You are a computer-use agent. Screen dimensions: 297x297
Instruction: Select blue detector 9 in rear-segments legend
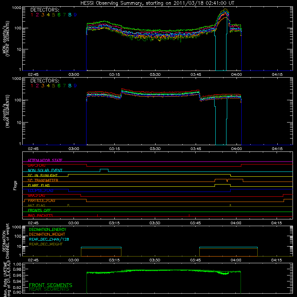(x=75, y=86)
